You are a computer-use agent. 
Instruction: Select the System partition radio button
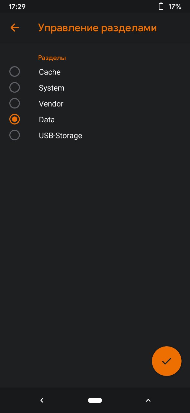(x=14, y=87)
